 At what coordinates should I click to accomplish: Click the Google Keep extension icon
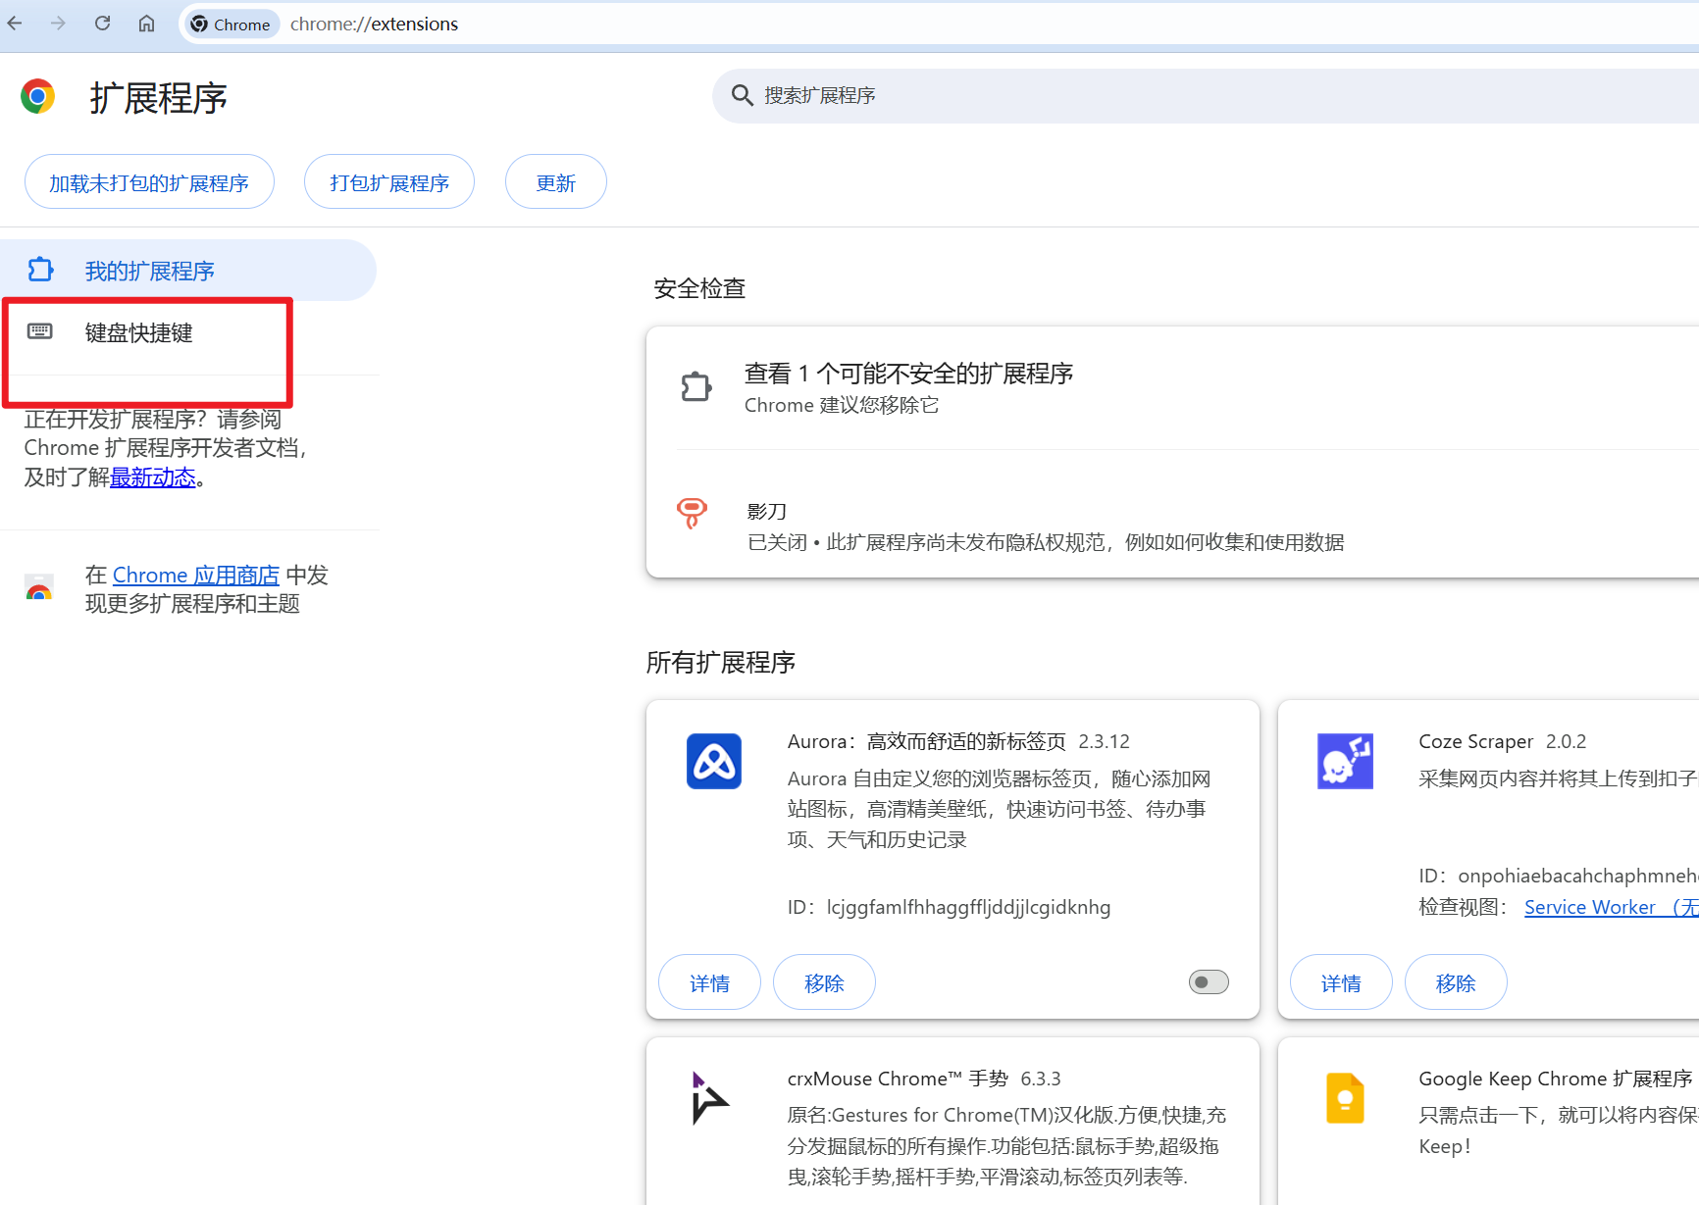coord(1345,1098)
